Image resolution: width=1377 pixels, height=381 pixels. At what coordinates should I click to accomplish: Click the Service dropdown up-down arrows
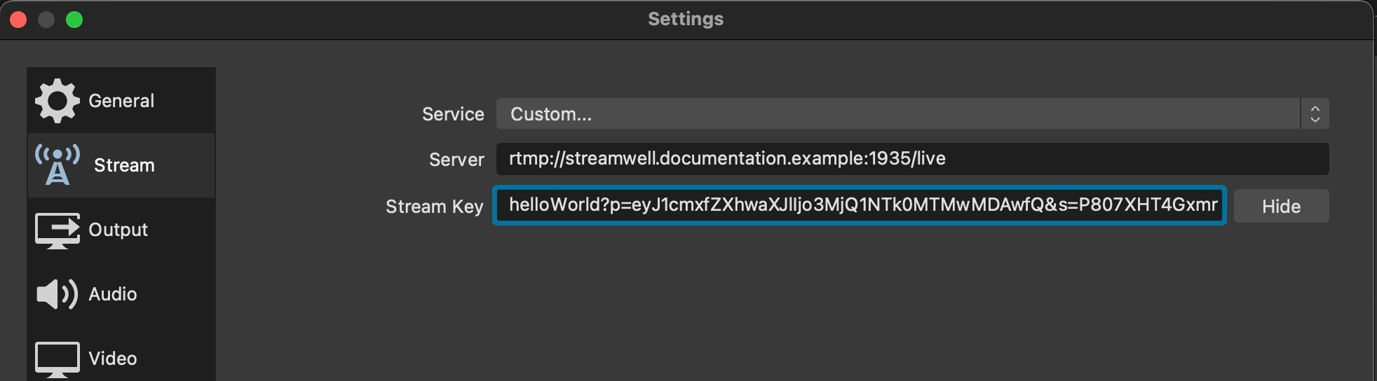(1315, 114)
